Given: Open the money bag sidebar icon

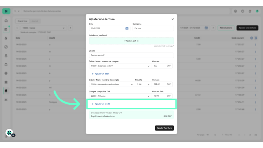Looking at the screenshot, I should pos(6,56).
